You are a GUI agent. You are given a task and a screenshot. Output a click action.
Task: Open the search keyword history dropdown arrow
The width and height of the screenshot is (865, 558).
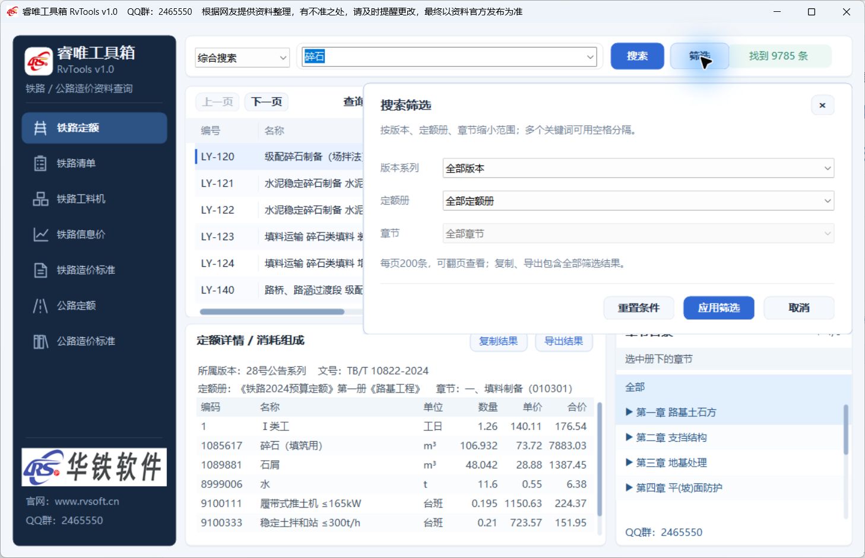coord(590,57)
